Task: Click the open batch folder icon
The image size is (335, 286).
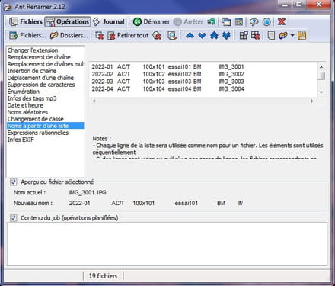Action: pos(283,36)
